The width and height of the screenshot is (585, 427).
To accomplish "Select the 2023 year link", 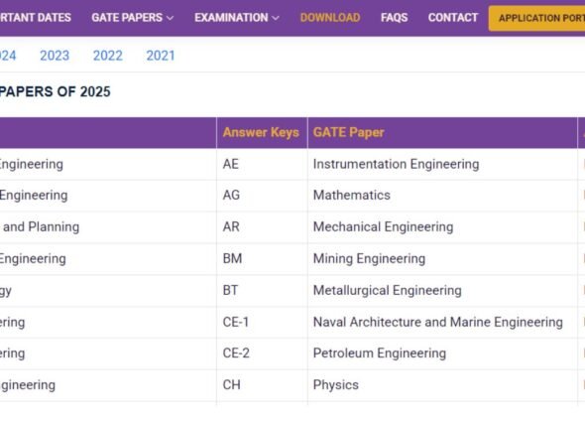I will tap(55, 56).
